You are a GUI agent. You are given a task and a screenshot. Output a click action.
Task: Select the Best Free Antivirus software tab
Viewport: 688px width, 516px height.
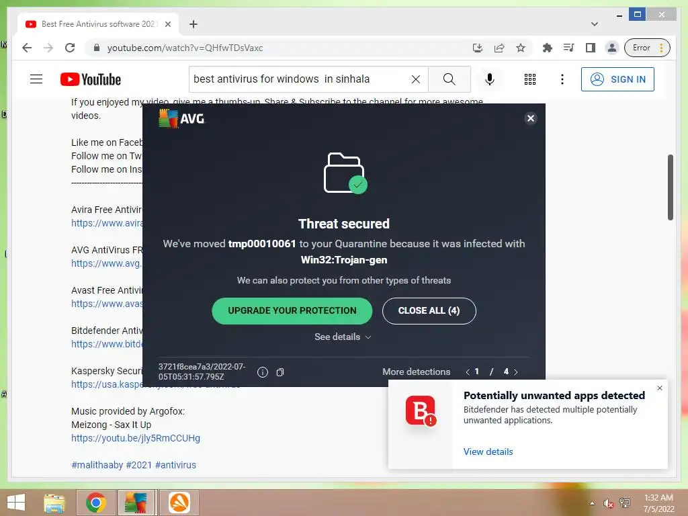click(x=99, y=24)
